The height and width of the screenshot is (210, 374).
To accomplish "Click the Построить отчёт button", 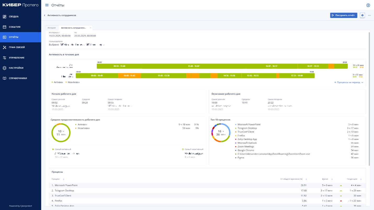I will click(343, 15).
